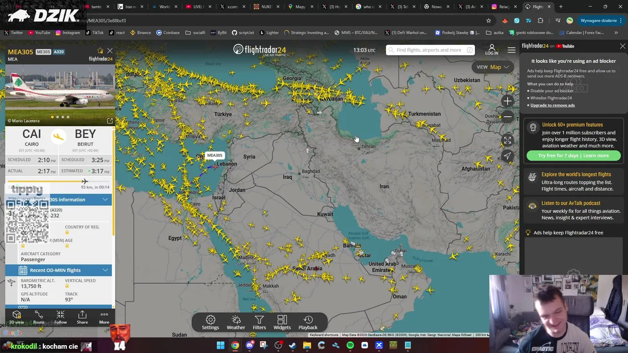Open the Coinbase bookmark
The width and height of the screenshot is (628, 353).
click(168, 33)
